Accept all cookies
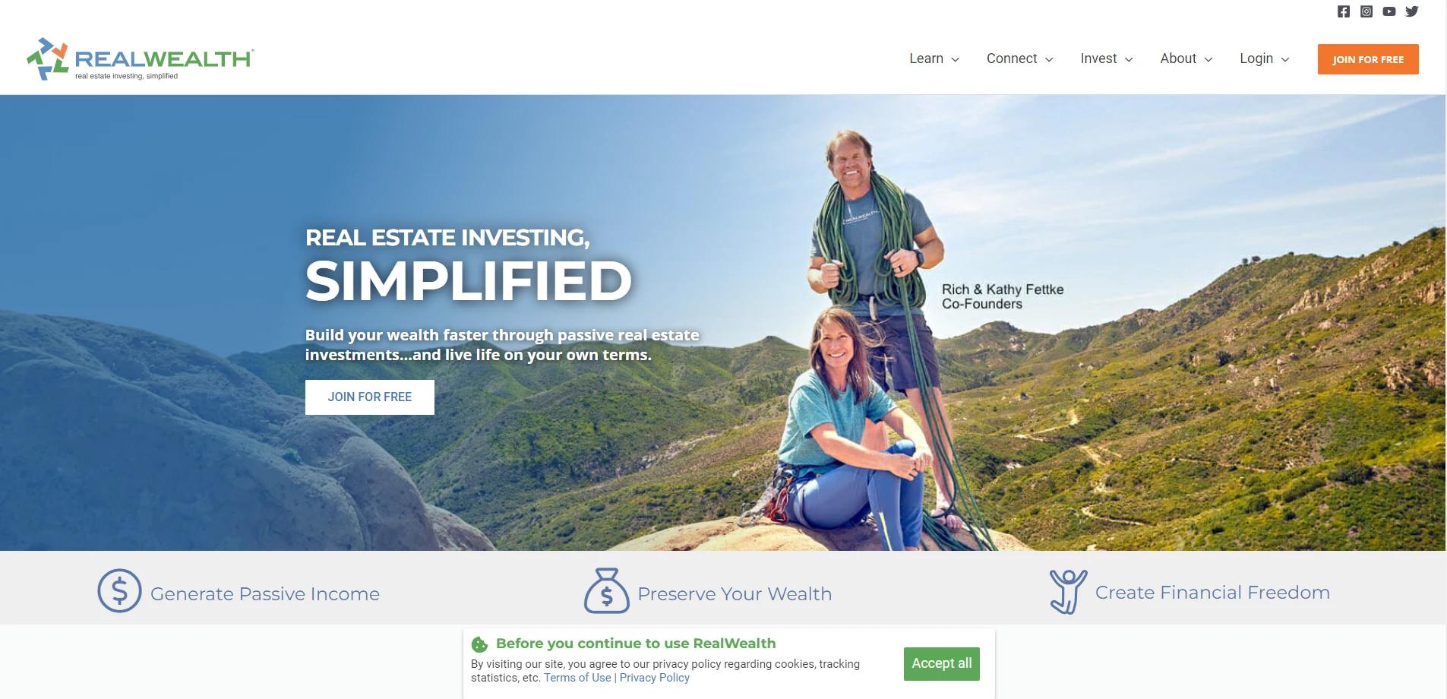 (942, 663)
